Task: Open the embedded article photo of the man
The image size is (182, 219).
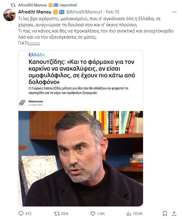Action: coord(81,159)
